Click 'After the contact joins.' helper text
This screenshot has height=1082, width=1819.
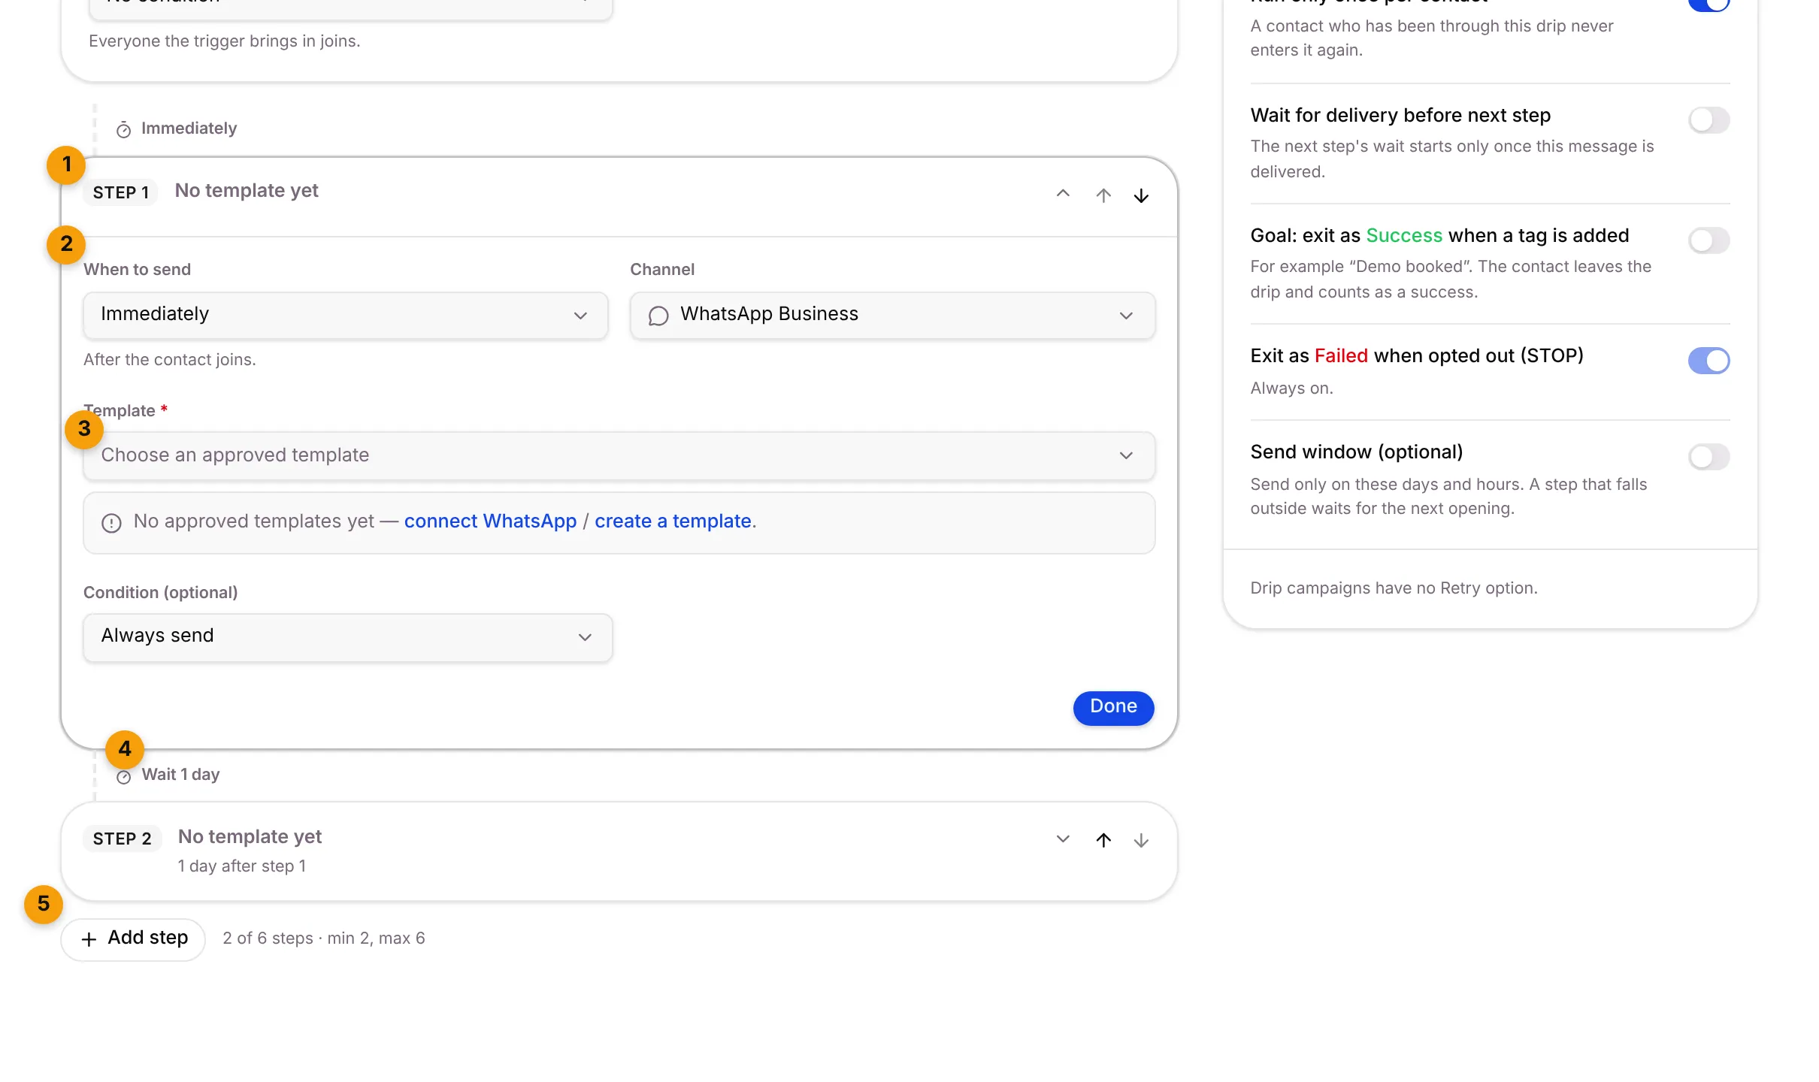[170, 360]
